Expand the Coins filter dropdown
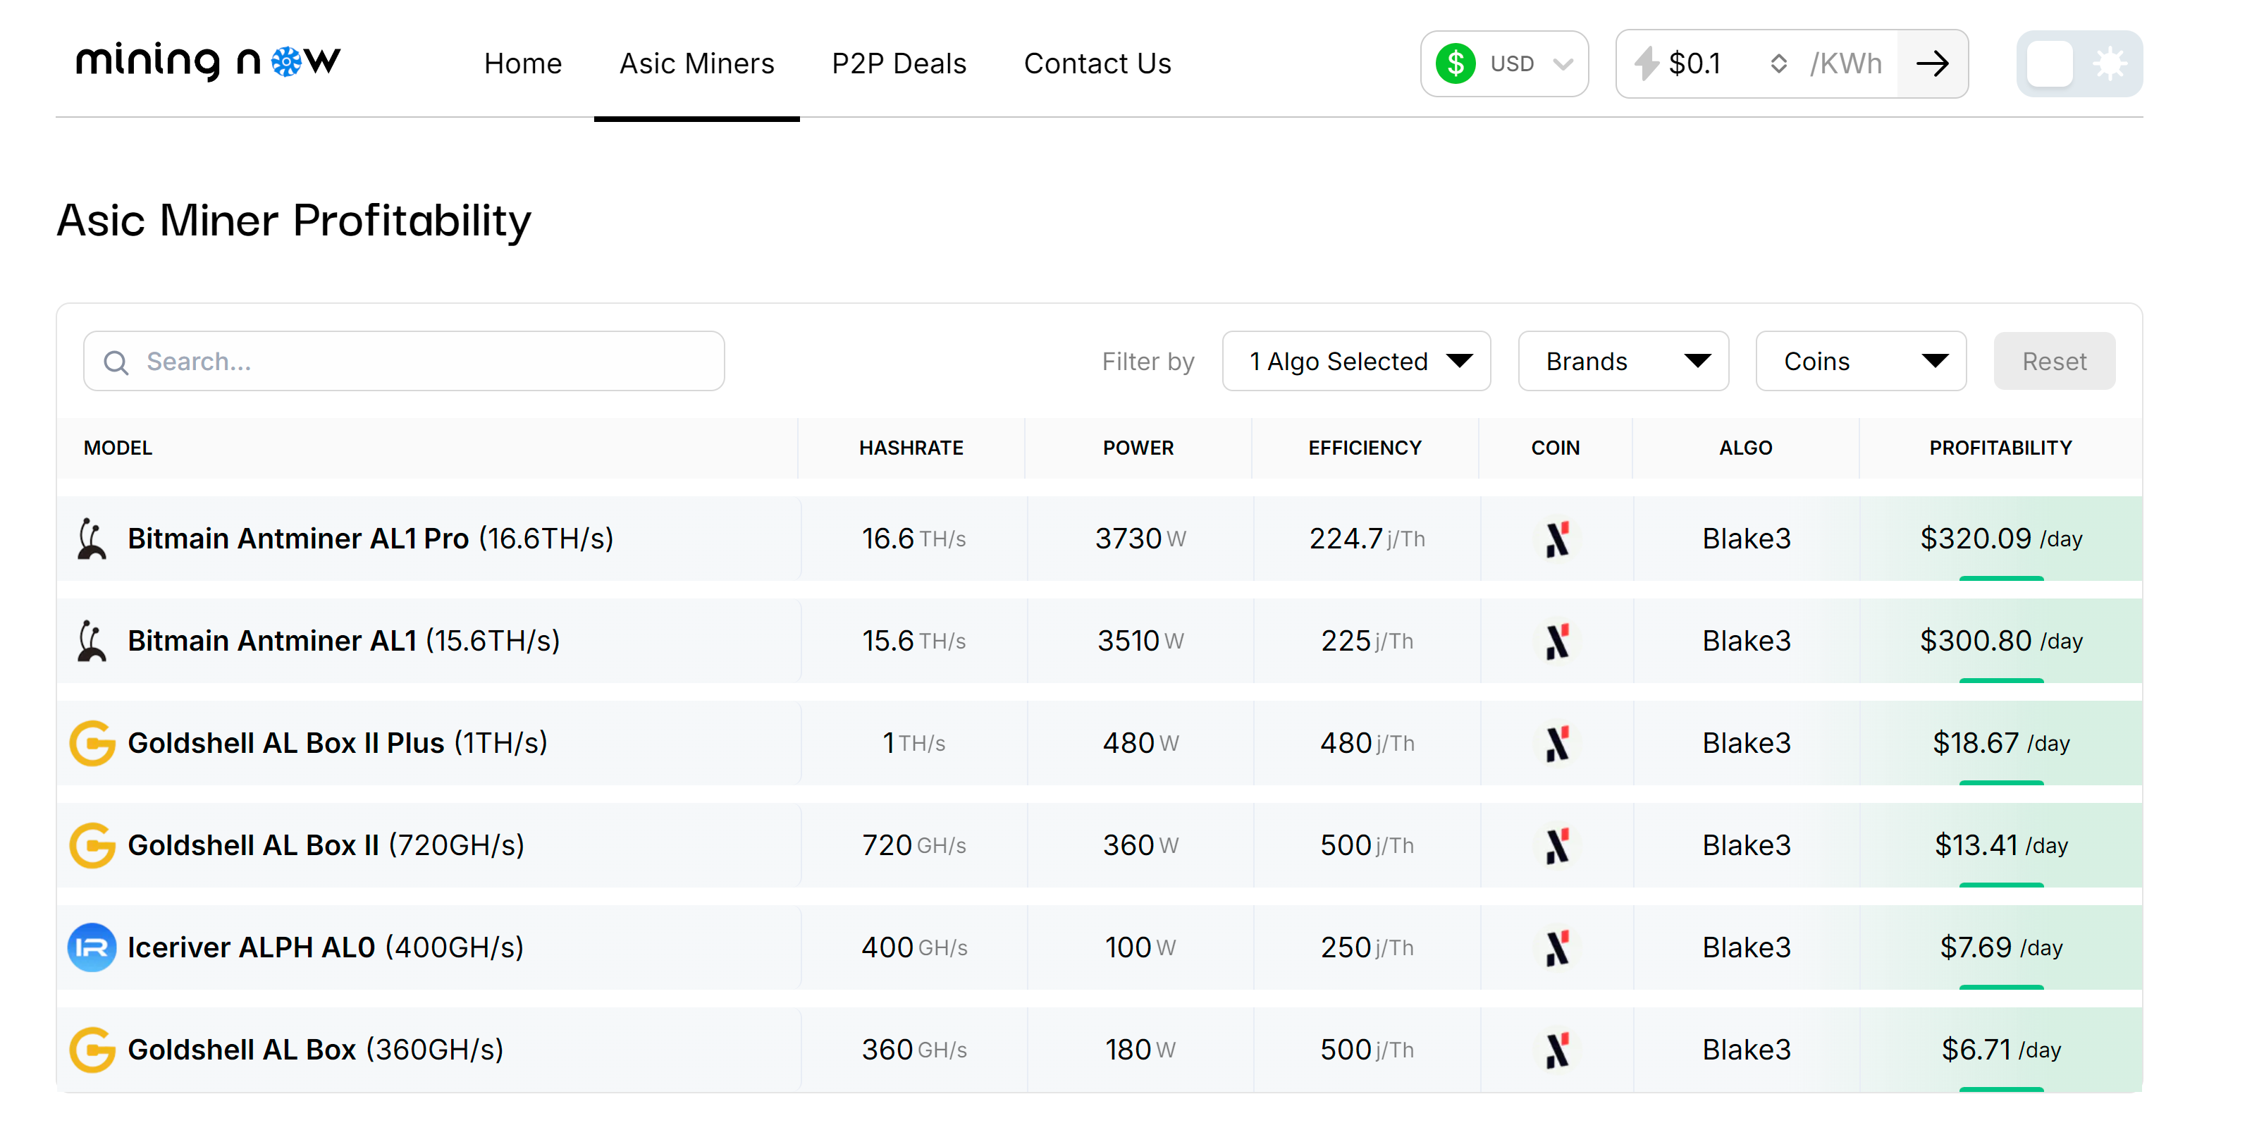The width and height of the screenshot is (2252, 1142). (x=1862, y=361)
